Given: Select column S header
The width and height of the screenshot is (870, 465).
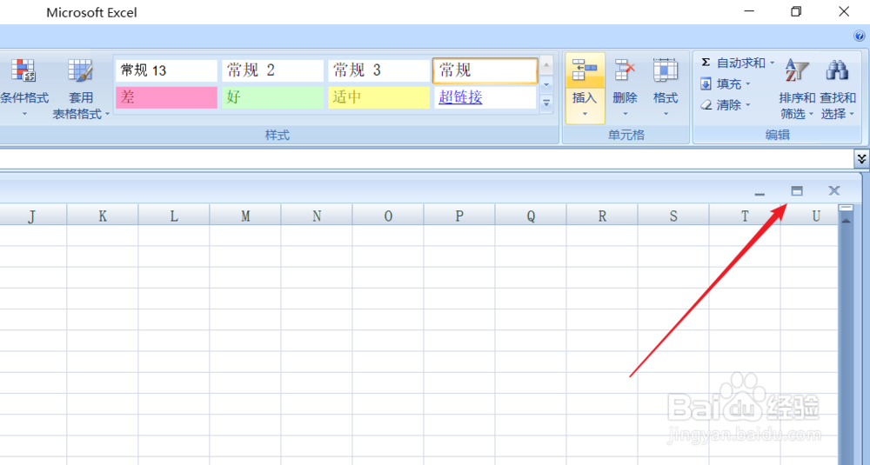Looking at the screenshot, I should (x=673, y=215).
